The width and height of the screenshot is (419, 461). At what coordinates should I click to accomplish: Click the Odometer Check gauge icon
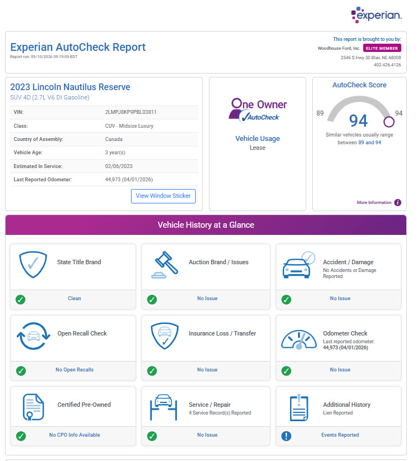(299, 339)
